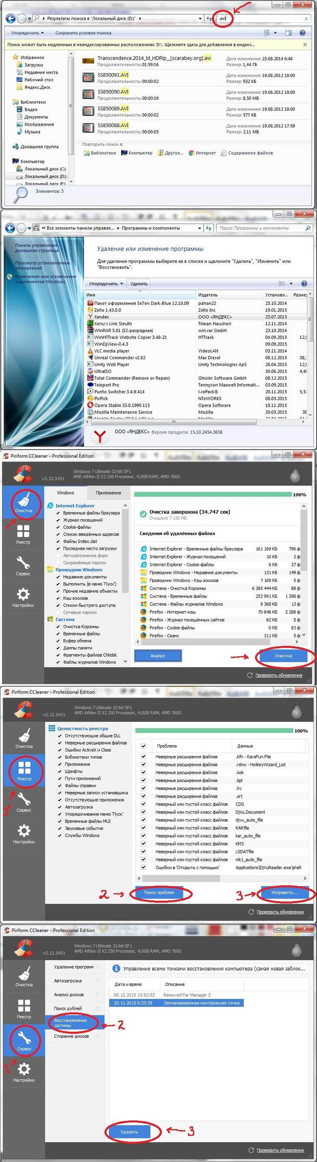The width and height of the screenshot is (317, 1162).
Task: Uncheck 'Временные файлы браузера' under Internet Explorer
Action: pyautogui.click(x=58, y=513)
